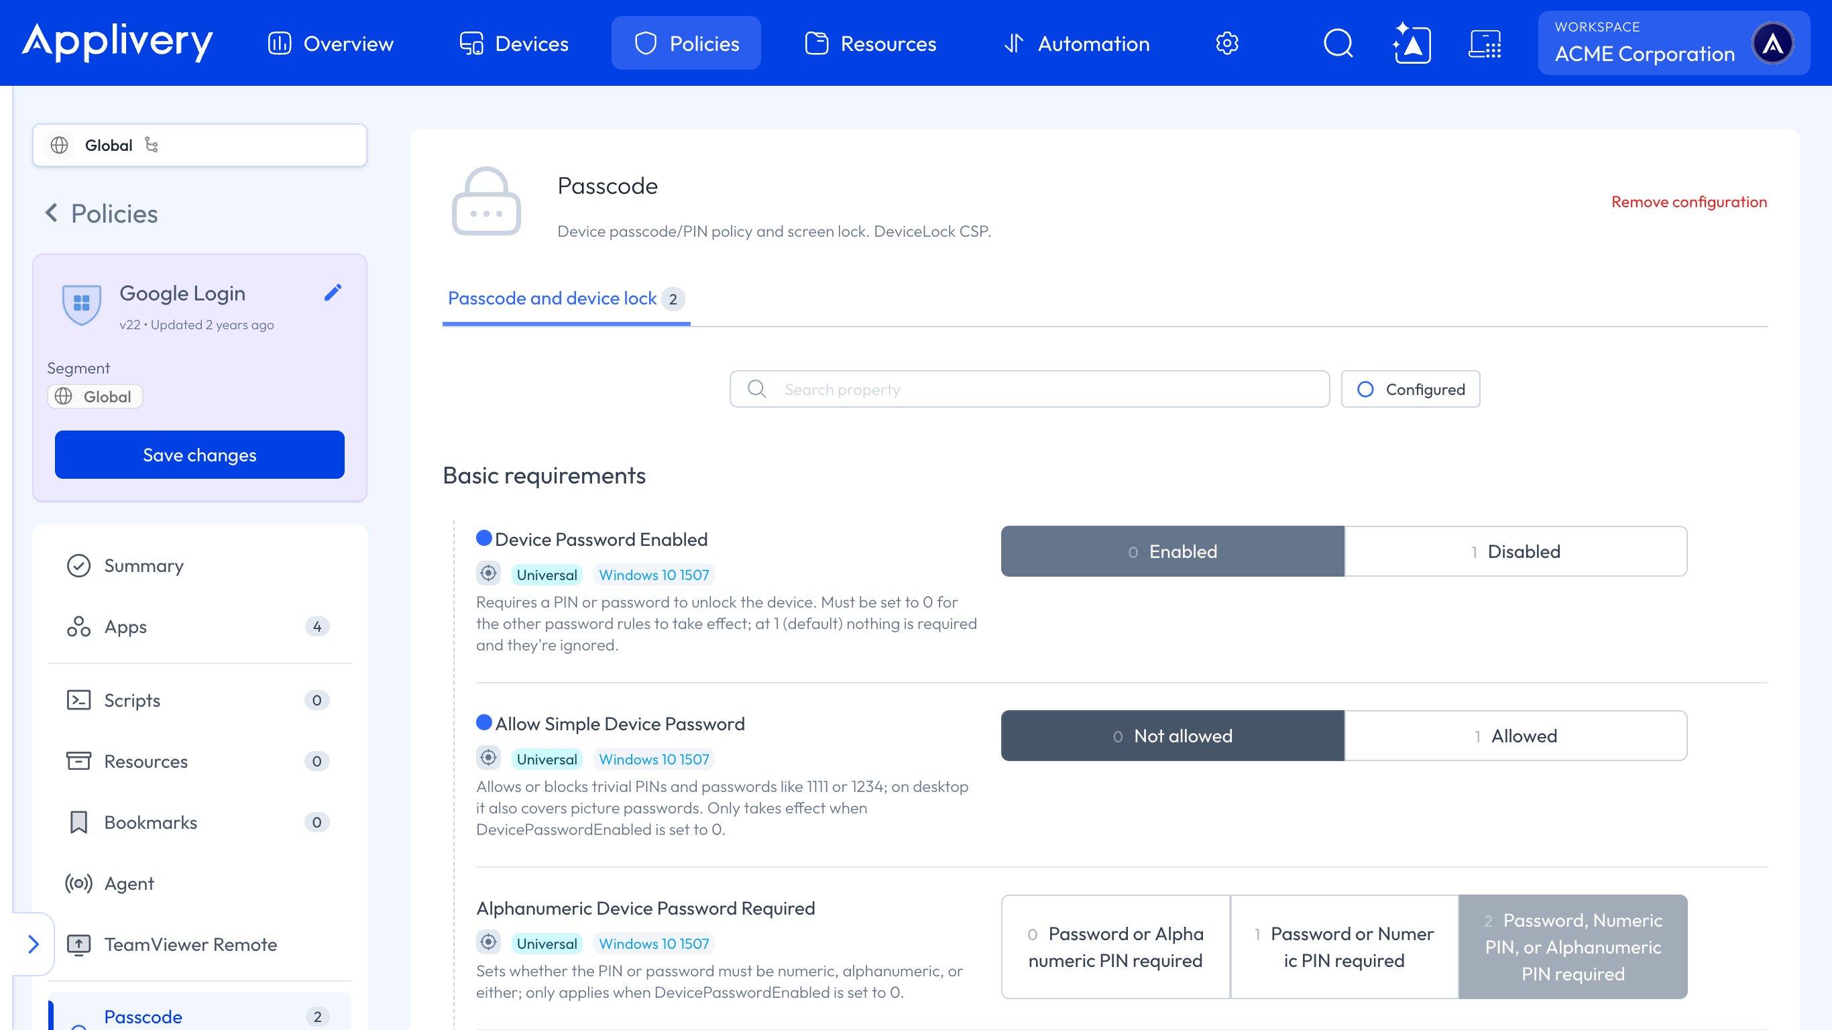The image size is (1832, 1030).
Task: Click the segment hierarchy icon beside Global
Action: click(152, 144)
